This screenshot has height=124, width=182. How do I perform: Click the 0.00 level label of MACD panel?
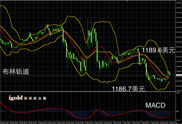coord(178,112)
